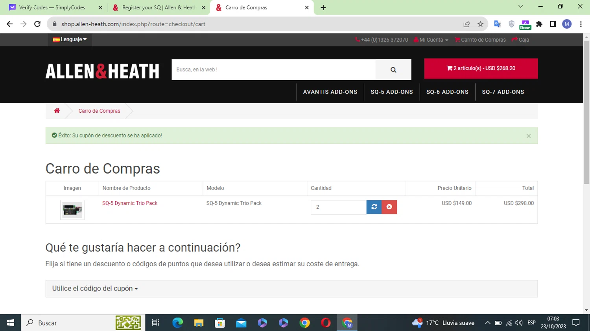Switch ESP keyboard language indicator
This screenshot has height=331, width=590.
tap(531, 323)
